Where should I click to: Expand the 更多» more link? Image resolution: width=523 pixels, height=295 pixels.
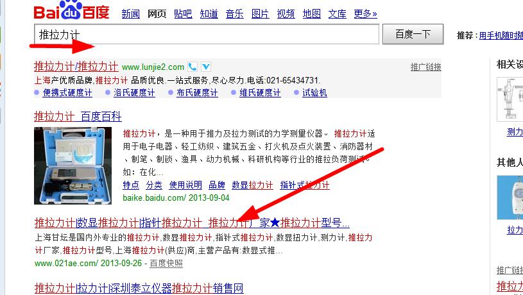click(x=366, y=14)
